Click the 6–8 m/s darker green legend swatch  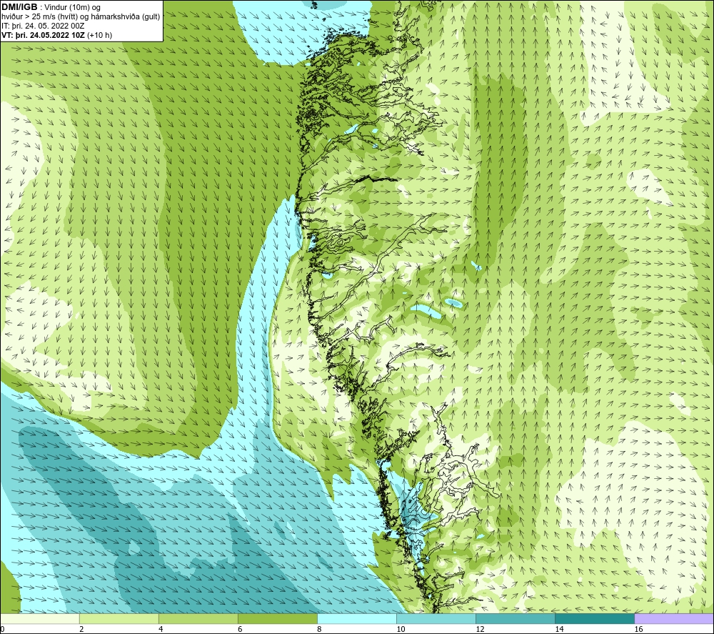(277, 619)
